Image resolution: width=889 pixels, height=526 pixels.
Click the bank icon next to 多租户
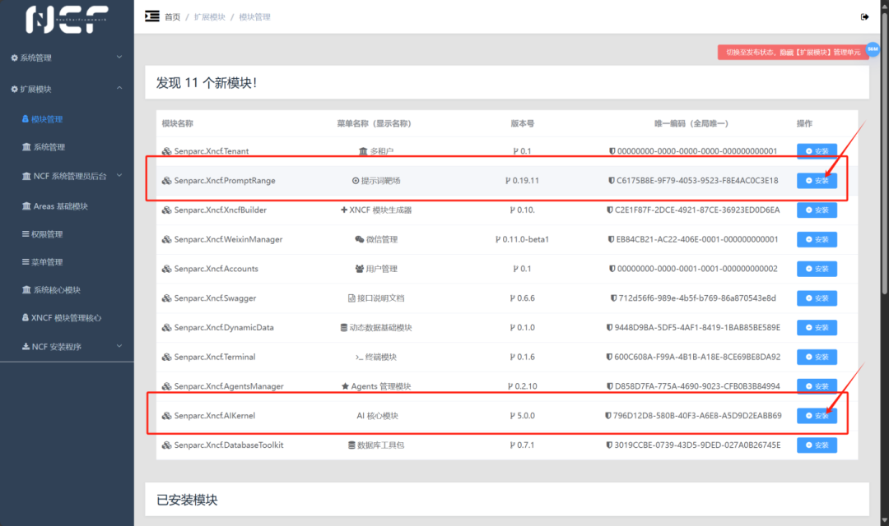pos(363,151)
